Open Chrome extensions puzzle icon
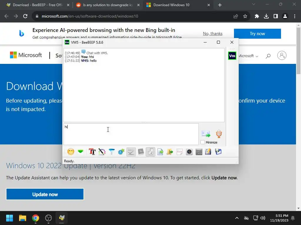301x225 pixels. point(257,16)
